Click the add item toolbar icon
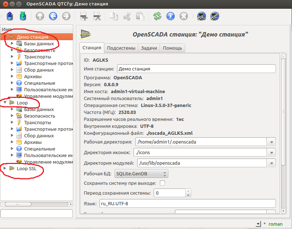Image resolution: width=292 pixels, height=229 pixels. click(x=84, y=16)
